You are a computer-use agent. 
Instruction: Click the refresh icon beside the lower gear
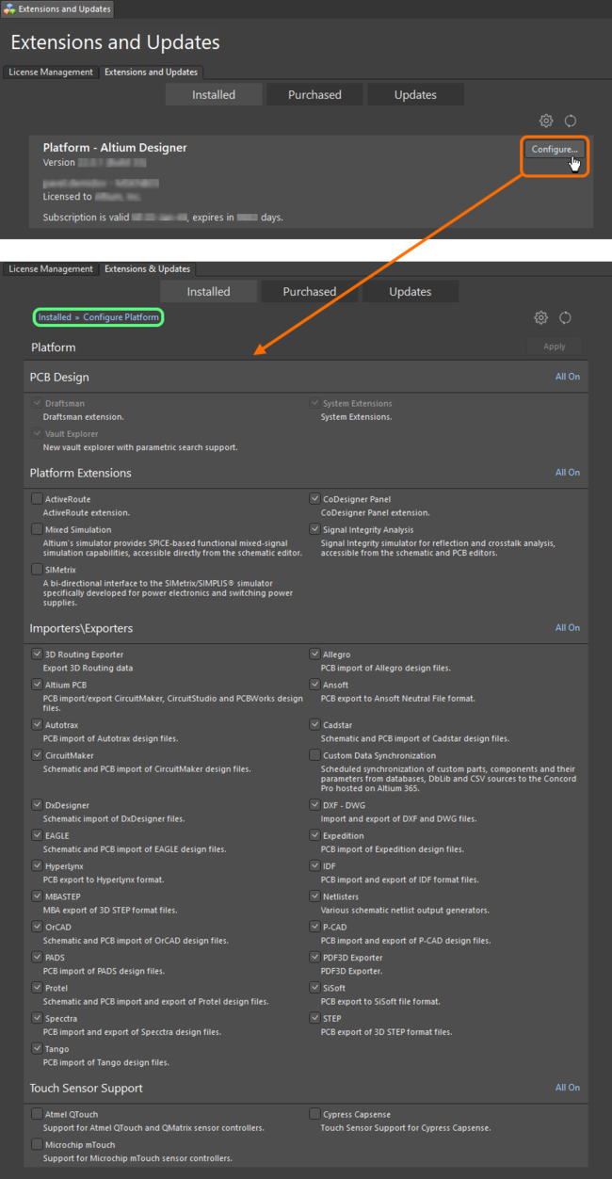click(x=566, y=317)
